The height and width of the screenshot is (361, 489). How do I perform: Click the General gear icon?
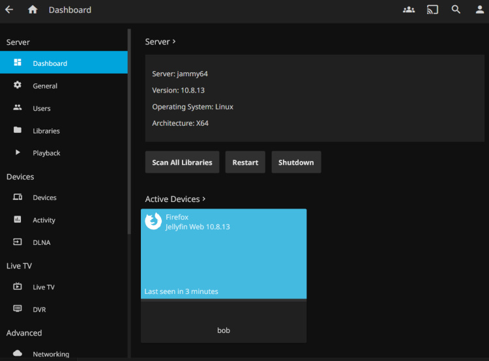coord(18,85)
